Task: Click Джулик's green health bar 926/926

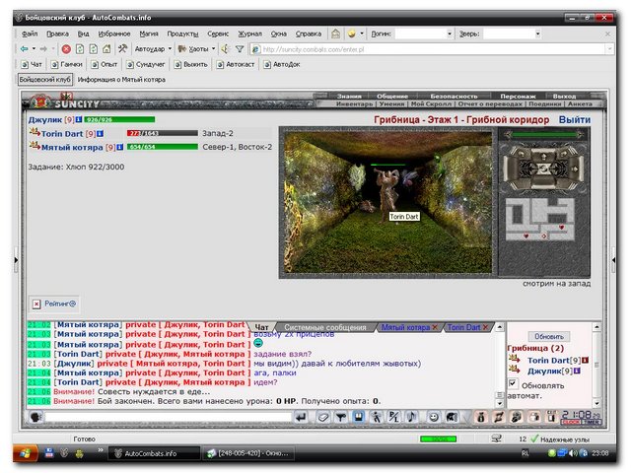Action: [119, 119]
